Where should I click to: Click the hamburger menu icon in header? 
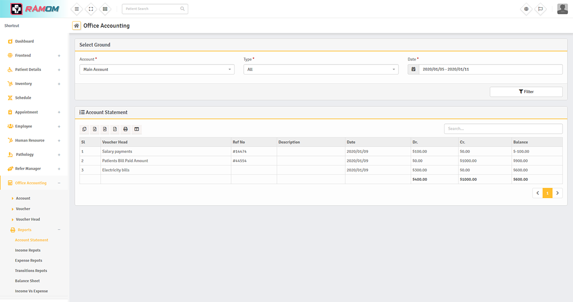click(x=76, y=9)
